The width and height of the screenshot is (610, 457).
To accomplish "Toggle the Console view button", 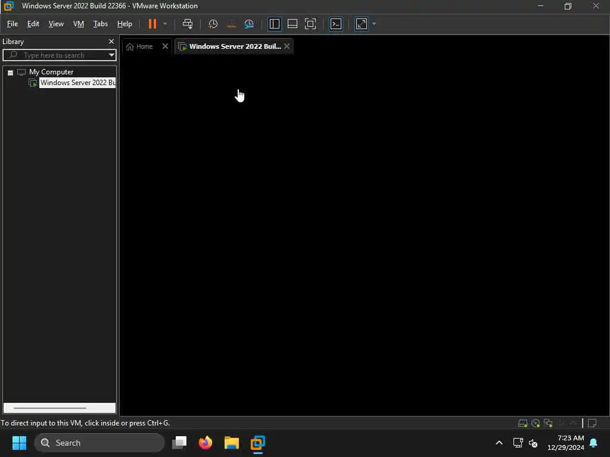I will point(336,24).
